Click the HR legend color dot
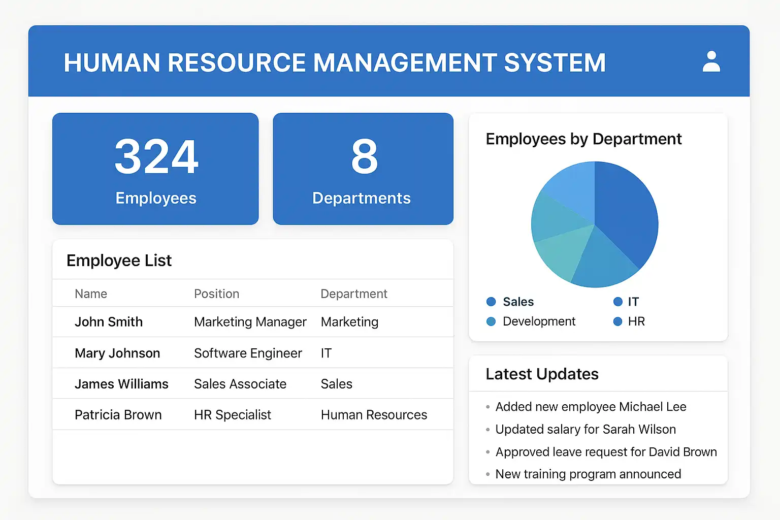The height and width of the screenshot is (520, 780). 618,321
